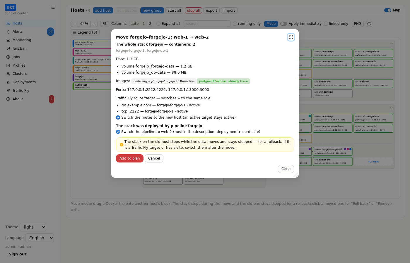Collapse the sidebar with the menu icon
Viewport: 410px width, 263px height.
pos(53,7)
